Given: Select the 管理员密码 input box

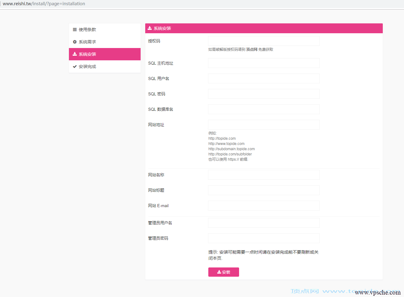Looking at the screenshot, I should [x=264, y=238].
